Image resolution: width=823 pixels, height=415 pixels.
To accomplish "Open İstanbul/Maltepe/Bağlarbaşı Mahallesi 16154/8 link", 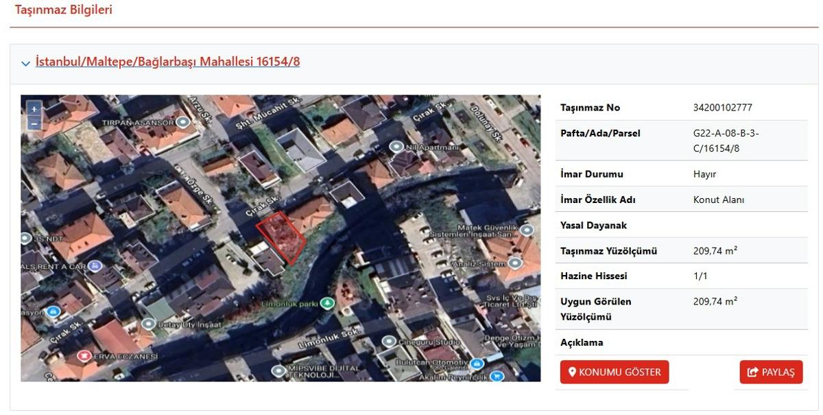I will [x=167, y=62].
